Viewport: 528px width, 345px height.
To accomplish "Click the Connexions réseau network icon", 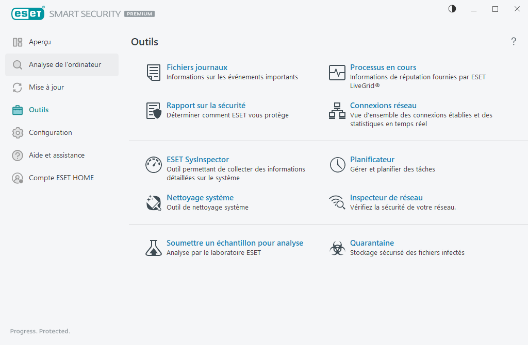I will coord(337,111).
